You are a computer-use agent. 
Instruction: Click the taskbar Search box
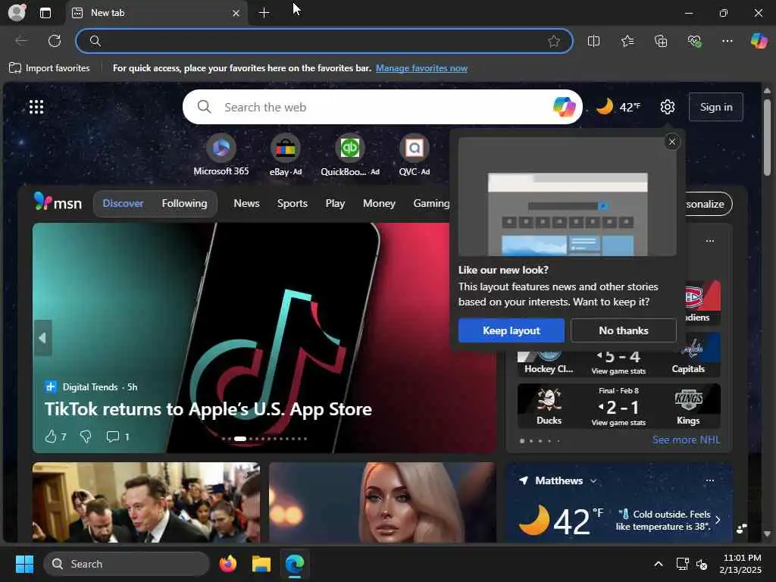(x=127, y=564)
